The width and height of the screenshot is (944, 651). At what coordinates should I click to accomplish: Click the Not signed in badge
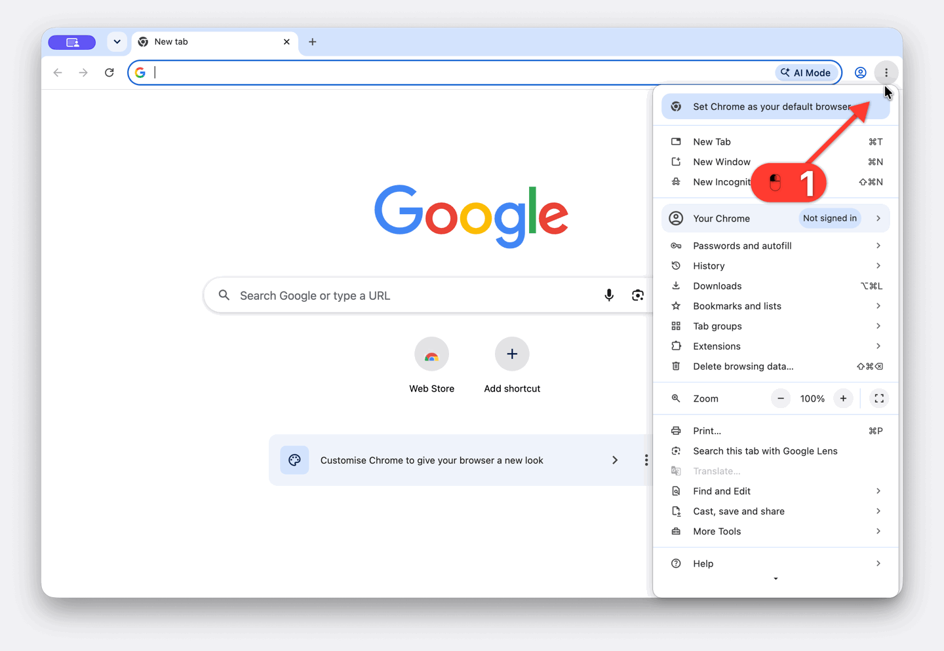(830, 218)
